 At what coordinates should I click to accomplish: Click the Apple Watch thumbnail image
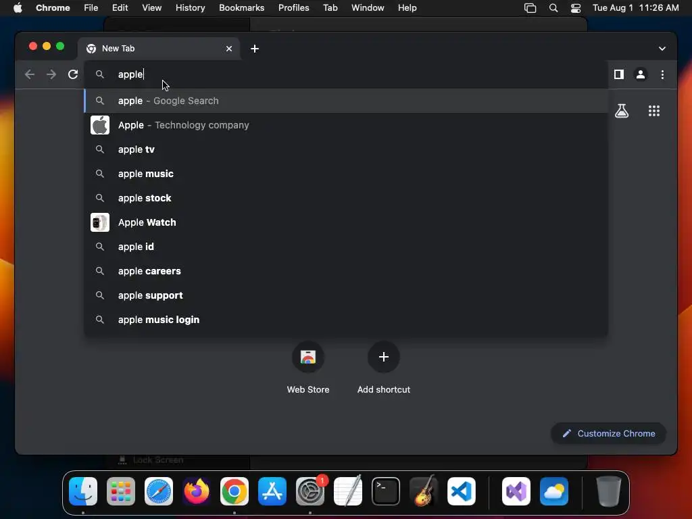100,222
